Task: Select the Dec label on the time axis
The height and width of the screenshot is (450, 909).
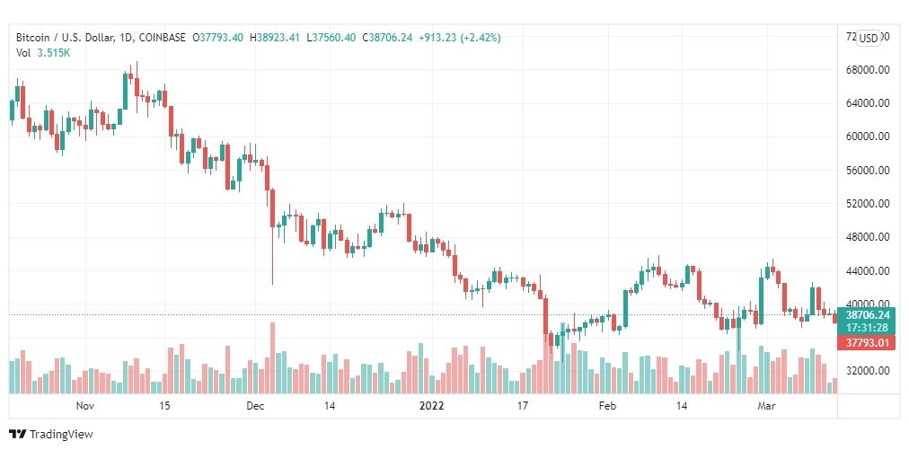Action: (x=255, y=406)
